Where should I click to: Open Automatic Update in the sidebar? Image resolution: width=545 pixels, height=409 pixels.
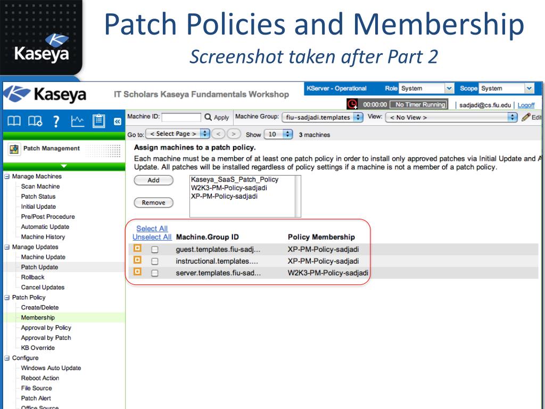45,227
